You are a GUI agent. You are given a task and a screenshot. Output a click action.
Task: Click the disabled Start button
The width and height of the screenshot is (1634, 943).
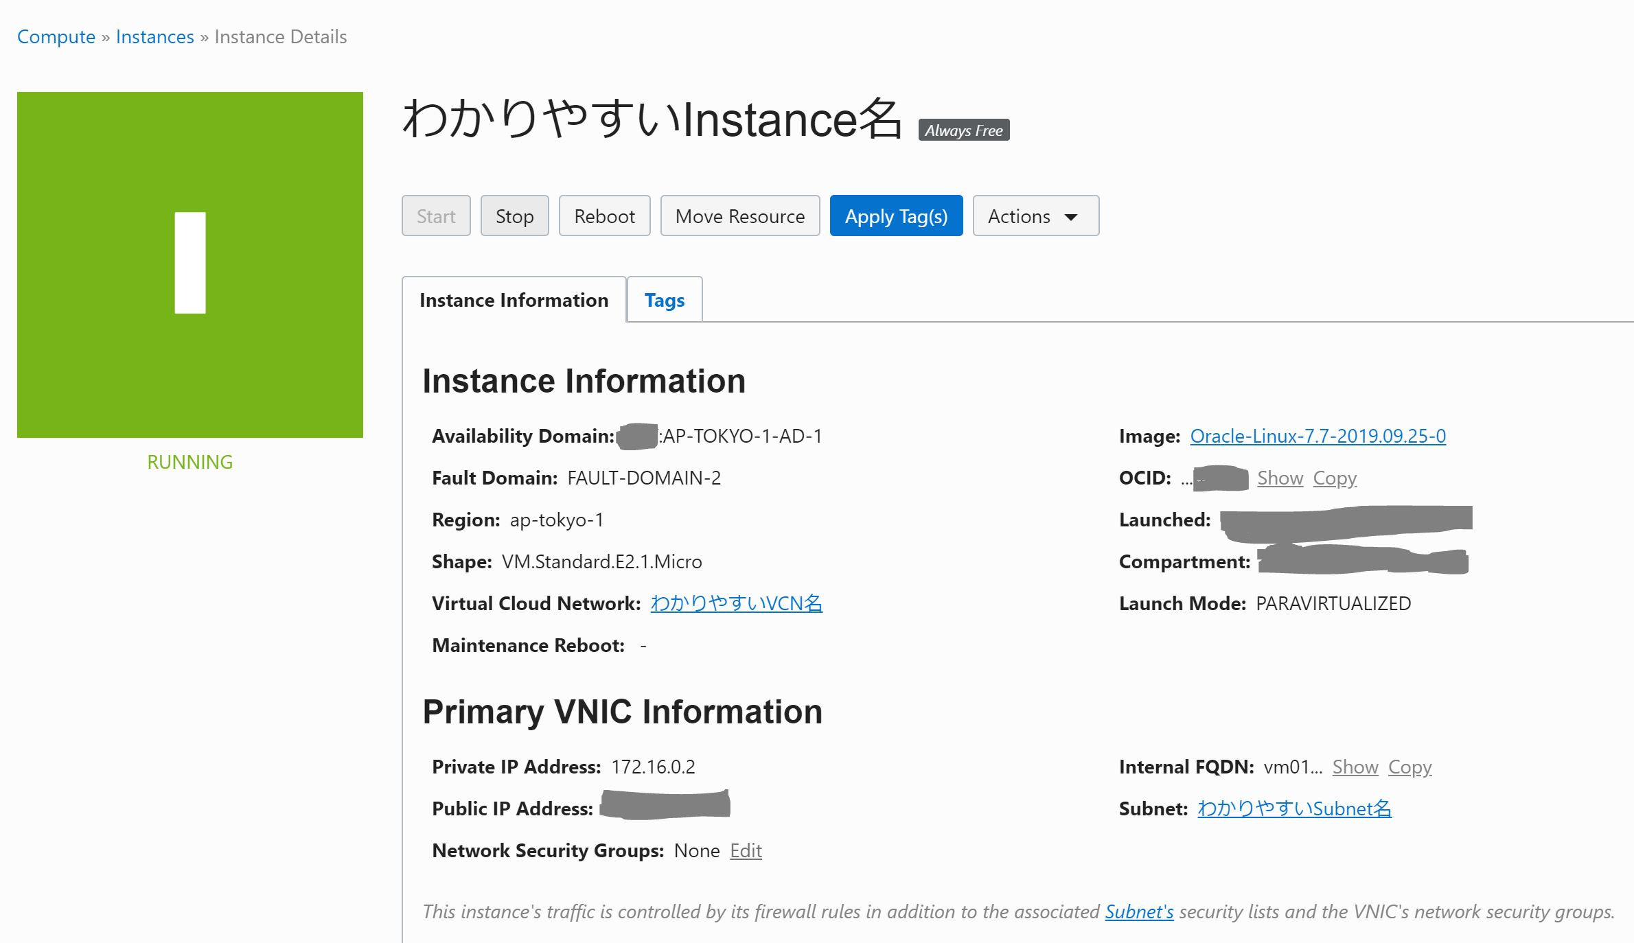click(436, 216)
